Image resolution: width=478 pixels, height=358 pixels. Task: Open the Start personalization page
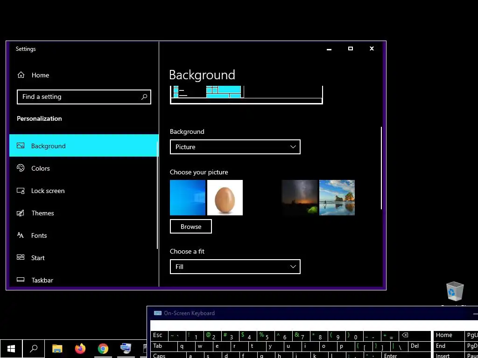84,258
